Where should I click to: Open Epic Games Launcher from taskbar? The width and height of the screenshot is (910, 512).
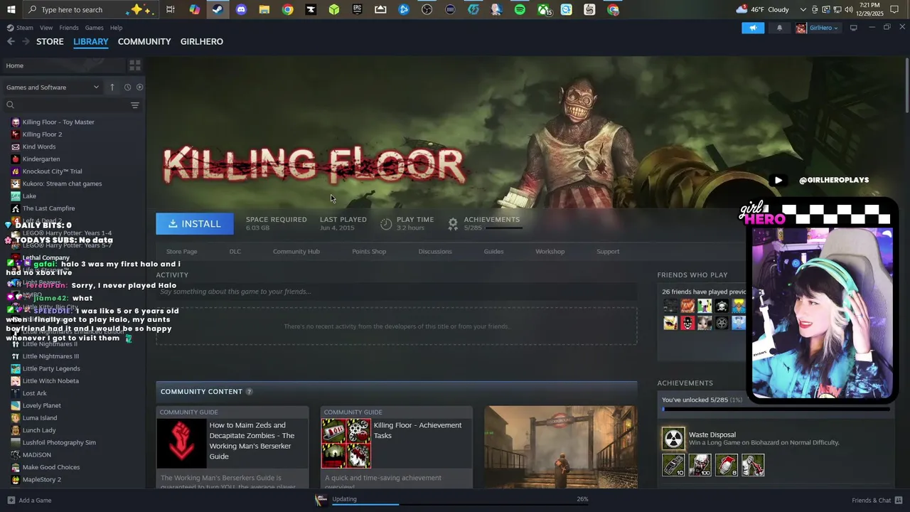tap(357, 9)
